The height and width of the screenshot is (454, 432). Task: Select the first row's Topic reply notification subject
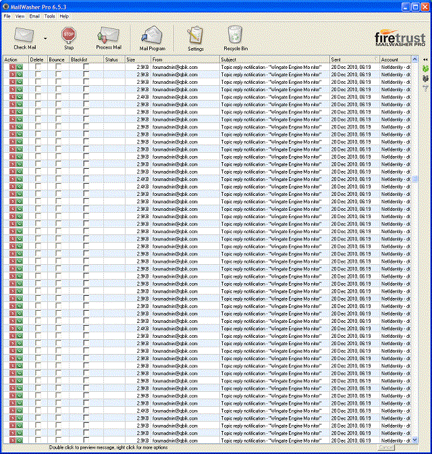[x=271, y=67]
